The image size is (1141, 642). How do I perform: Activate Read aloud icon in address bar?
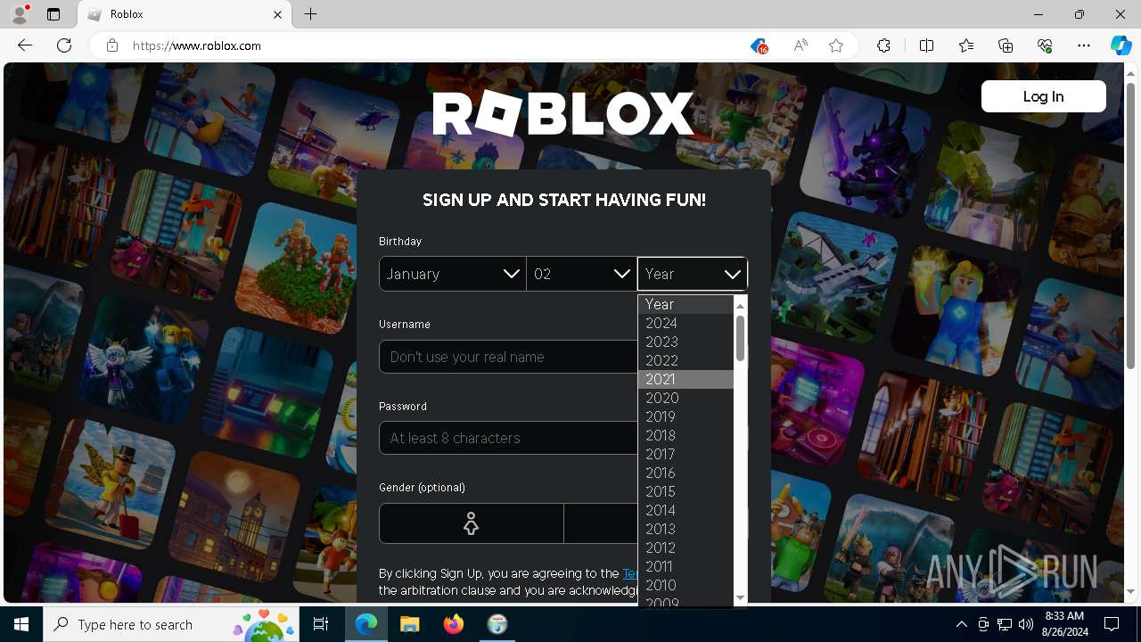point(800,45)
